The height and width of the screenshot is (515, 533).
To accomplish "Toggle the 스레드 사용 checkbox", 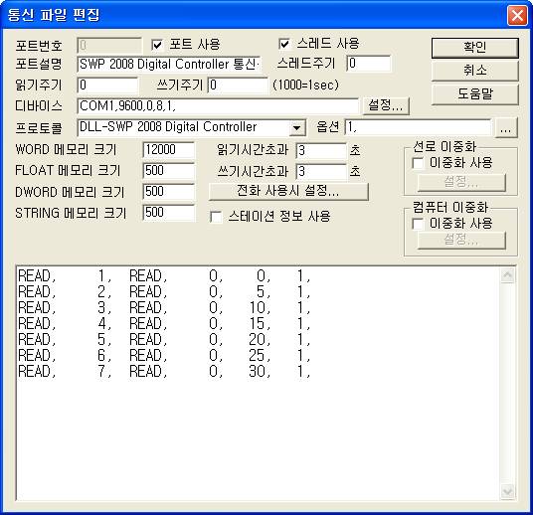I will click(x=284, y=44).
